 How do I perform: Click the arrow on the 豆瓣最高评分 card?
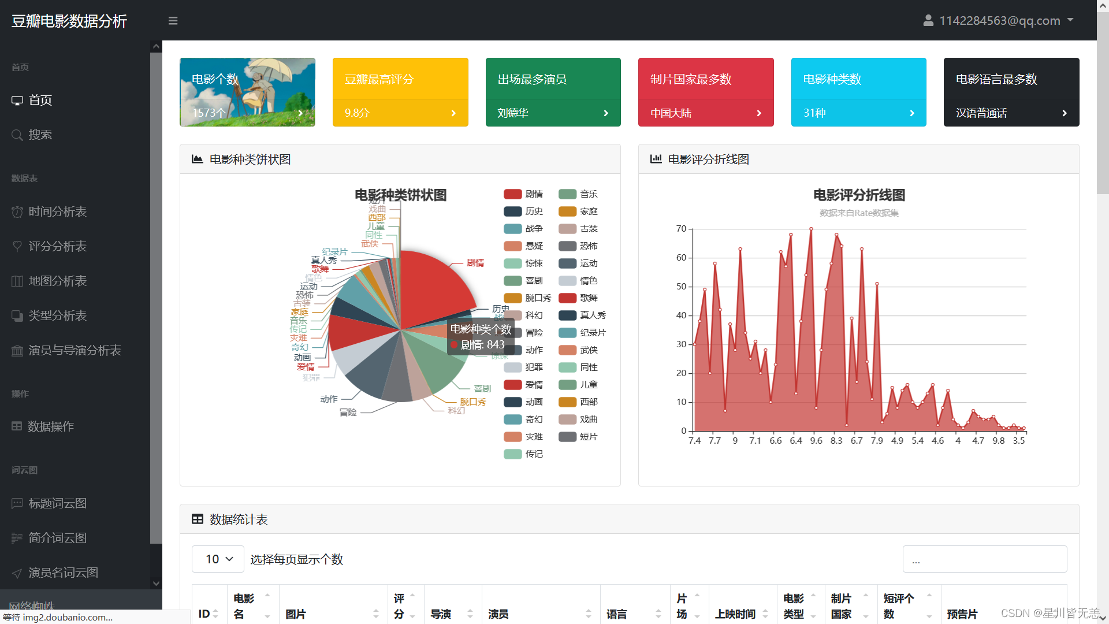point(453,113)
